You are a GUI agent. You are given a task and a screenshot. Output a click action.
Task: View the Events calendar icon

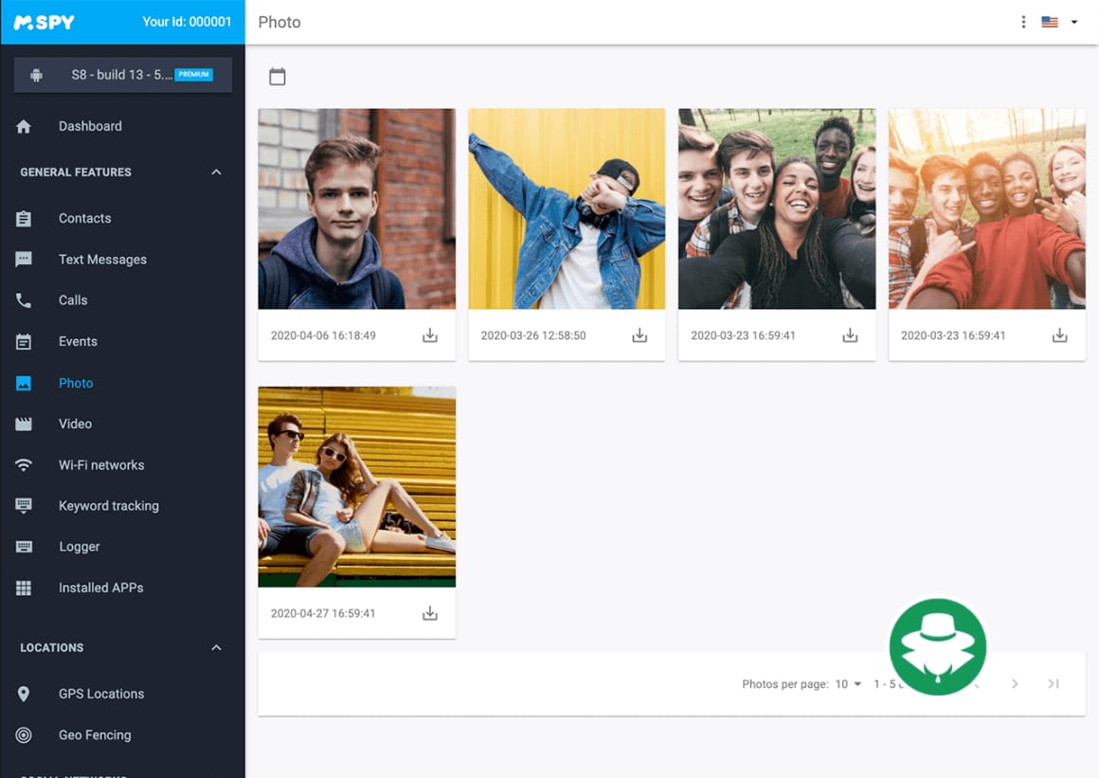78,341
